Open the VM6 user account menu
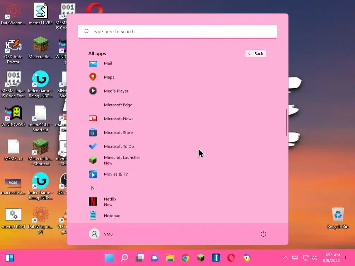The width and height of the screenshot is (355, 266). point(101,234)
